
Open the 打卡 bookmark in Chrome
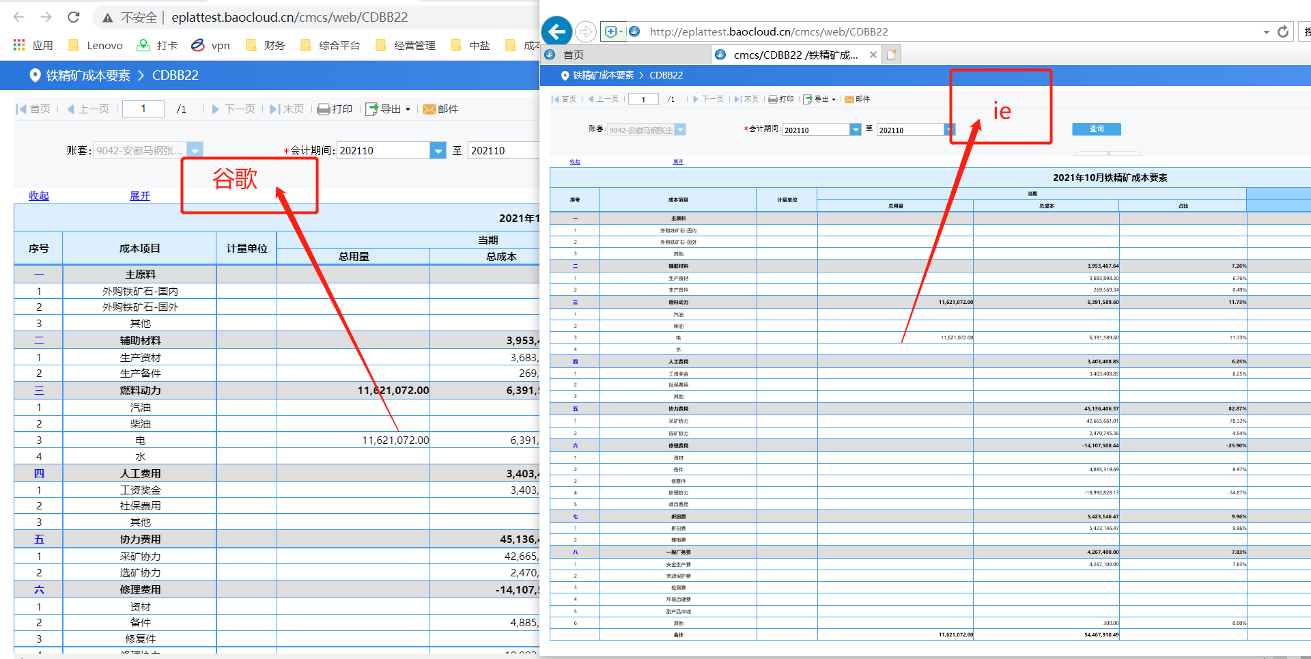[x=157, y=45]
